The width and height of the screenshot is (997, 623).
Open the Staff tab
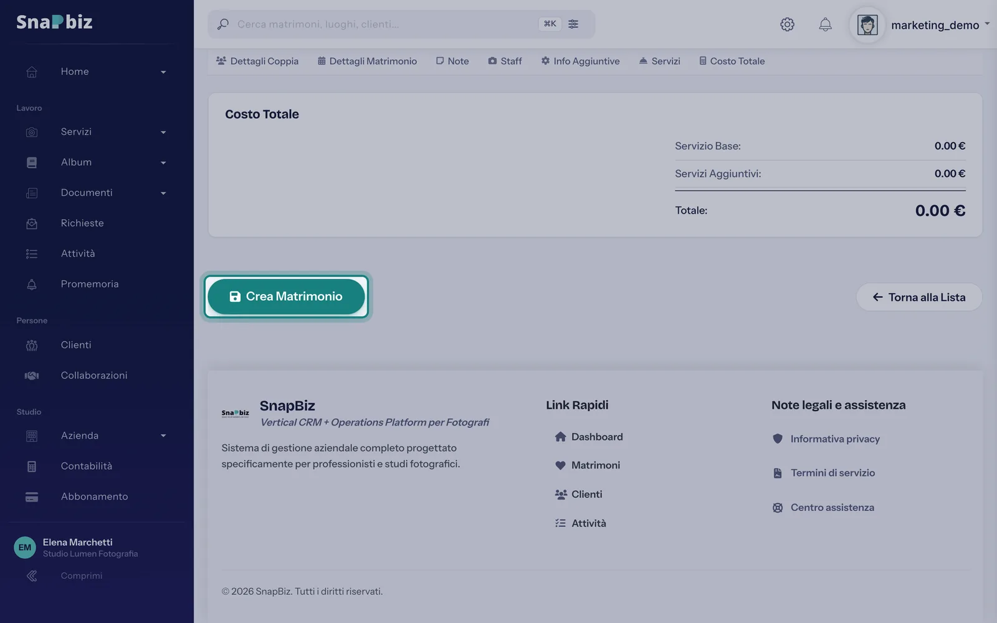(505, 61)
